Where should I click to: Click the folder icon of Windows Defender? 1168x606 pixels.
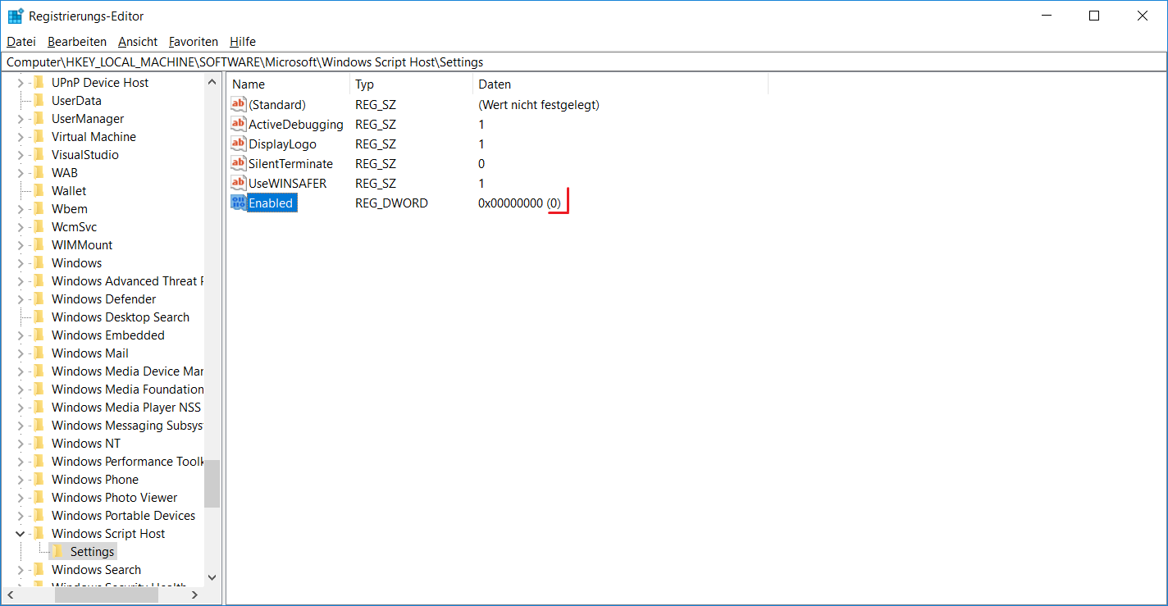(x=39, y=298)
